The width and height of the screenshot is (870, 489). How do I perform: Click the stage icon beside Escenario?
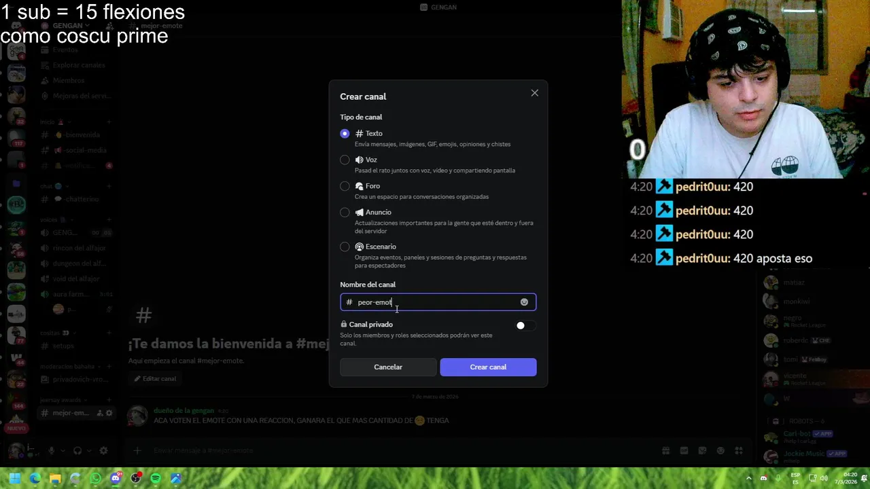pos(359,247)
